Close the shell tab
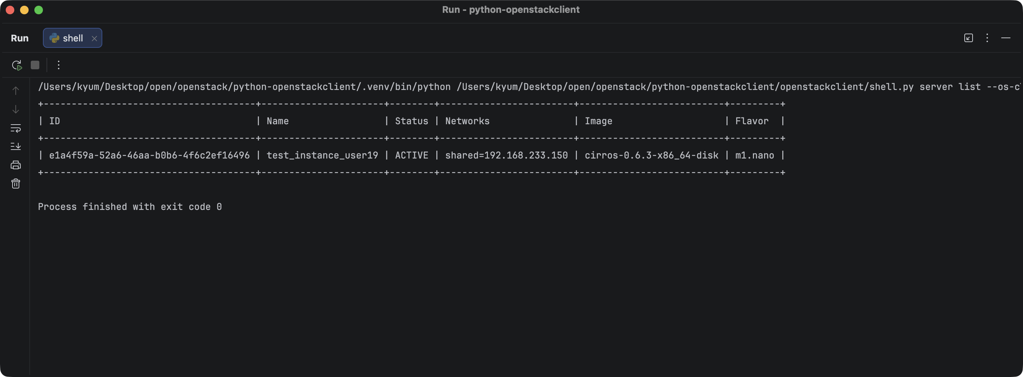The width and height of the screenshot is (1023, 377). click(x=94, y=39)
